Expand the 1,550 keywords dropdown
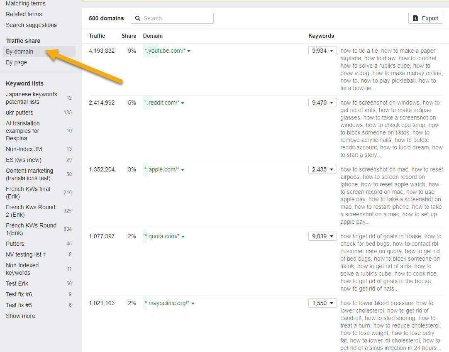 coord(322,303)
